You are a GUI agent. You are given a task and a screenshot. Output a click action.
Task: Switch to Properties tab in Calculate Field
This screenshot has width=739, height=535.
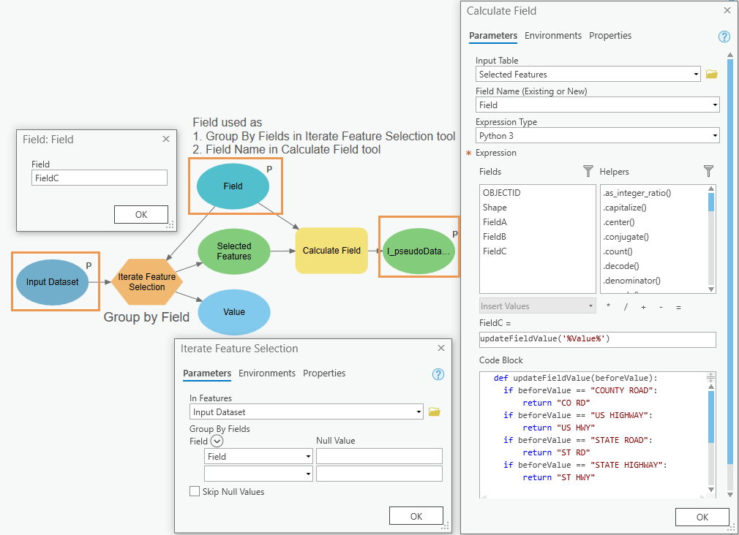tap(610, 35)
